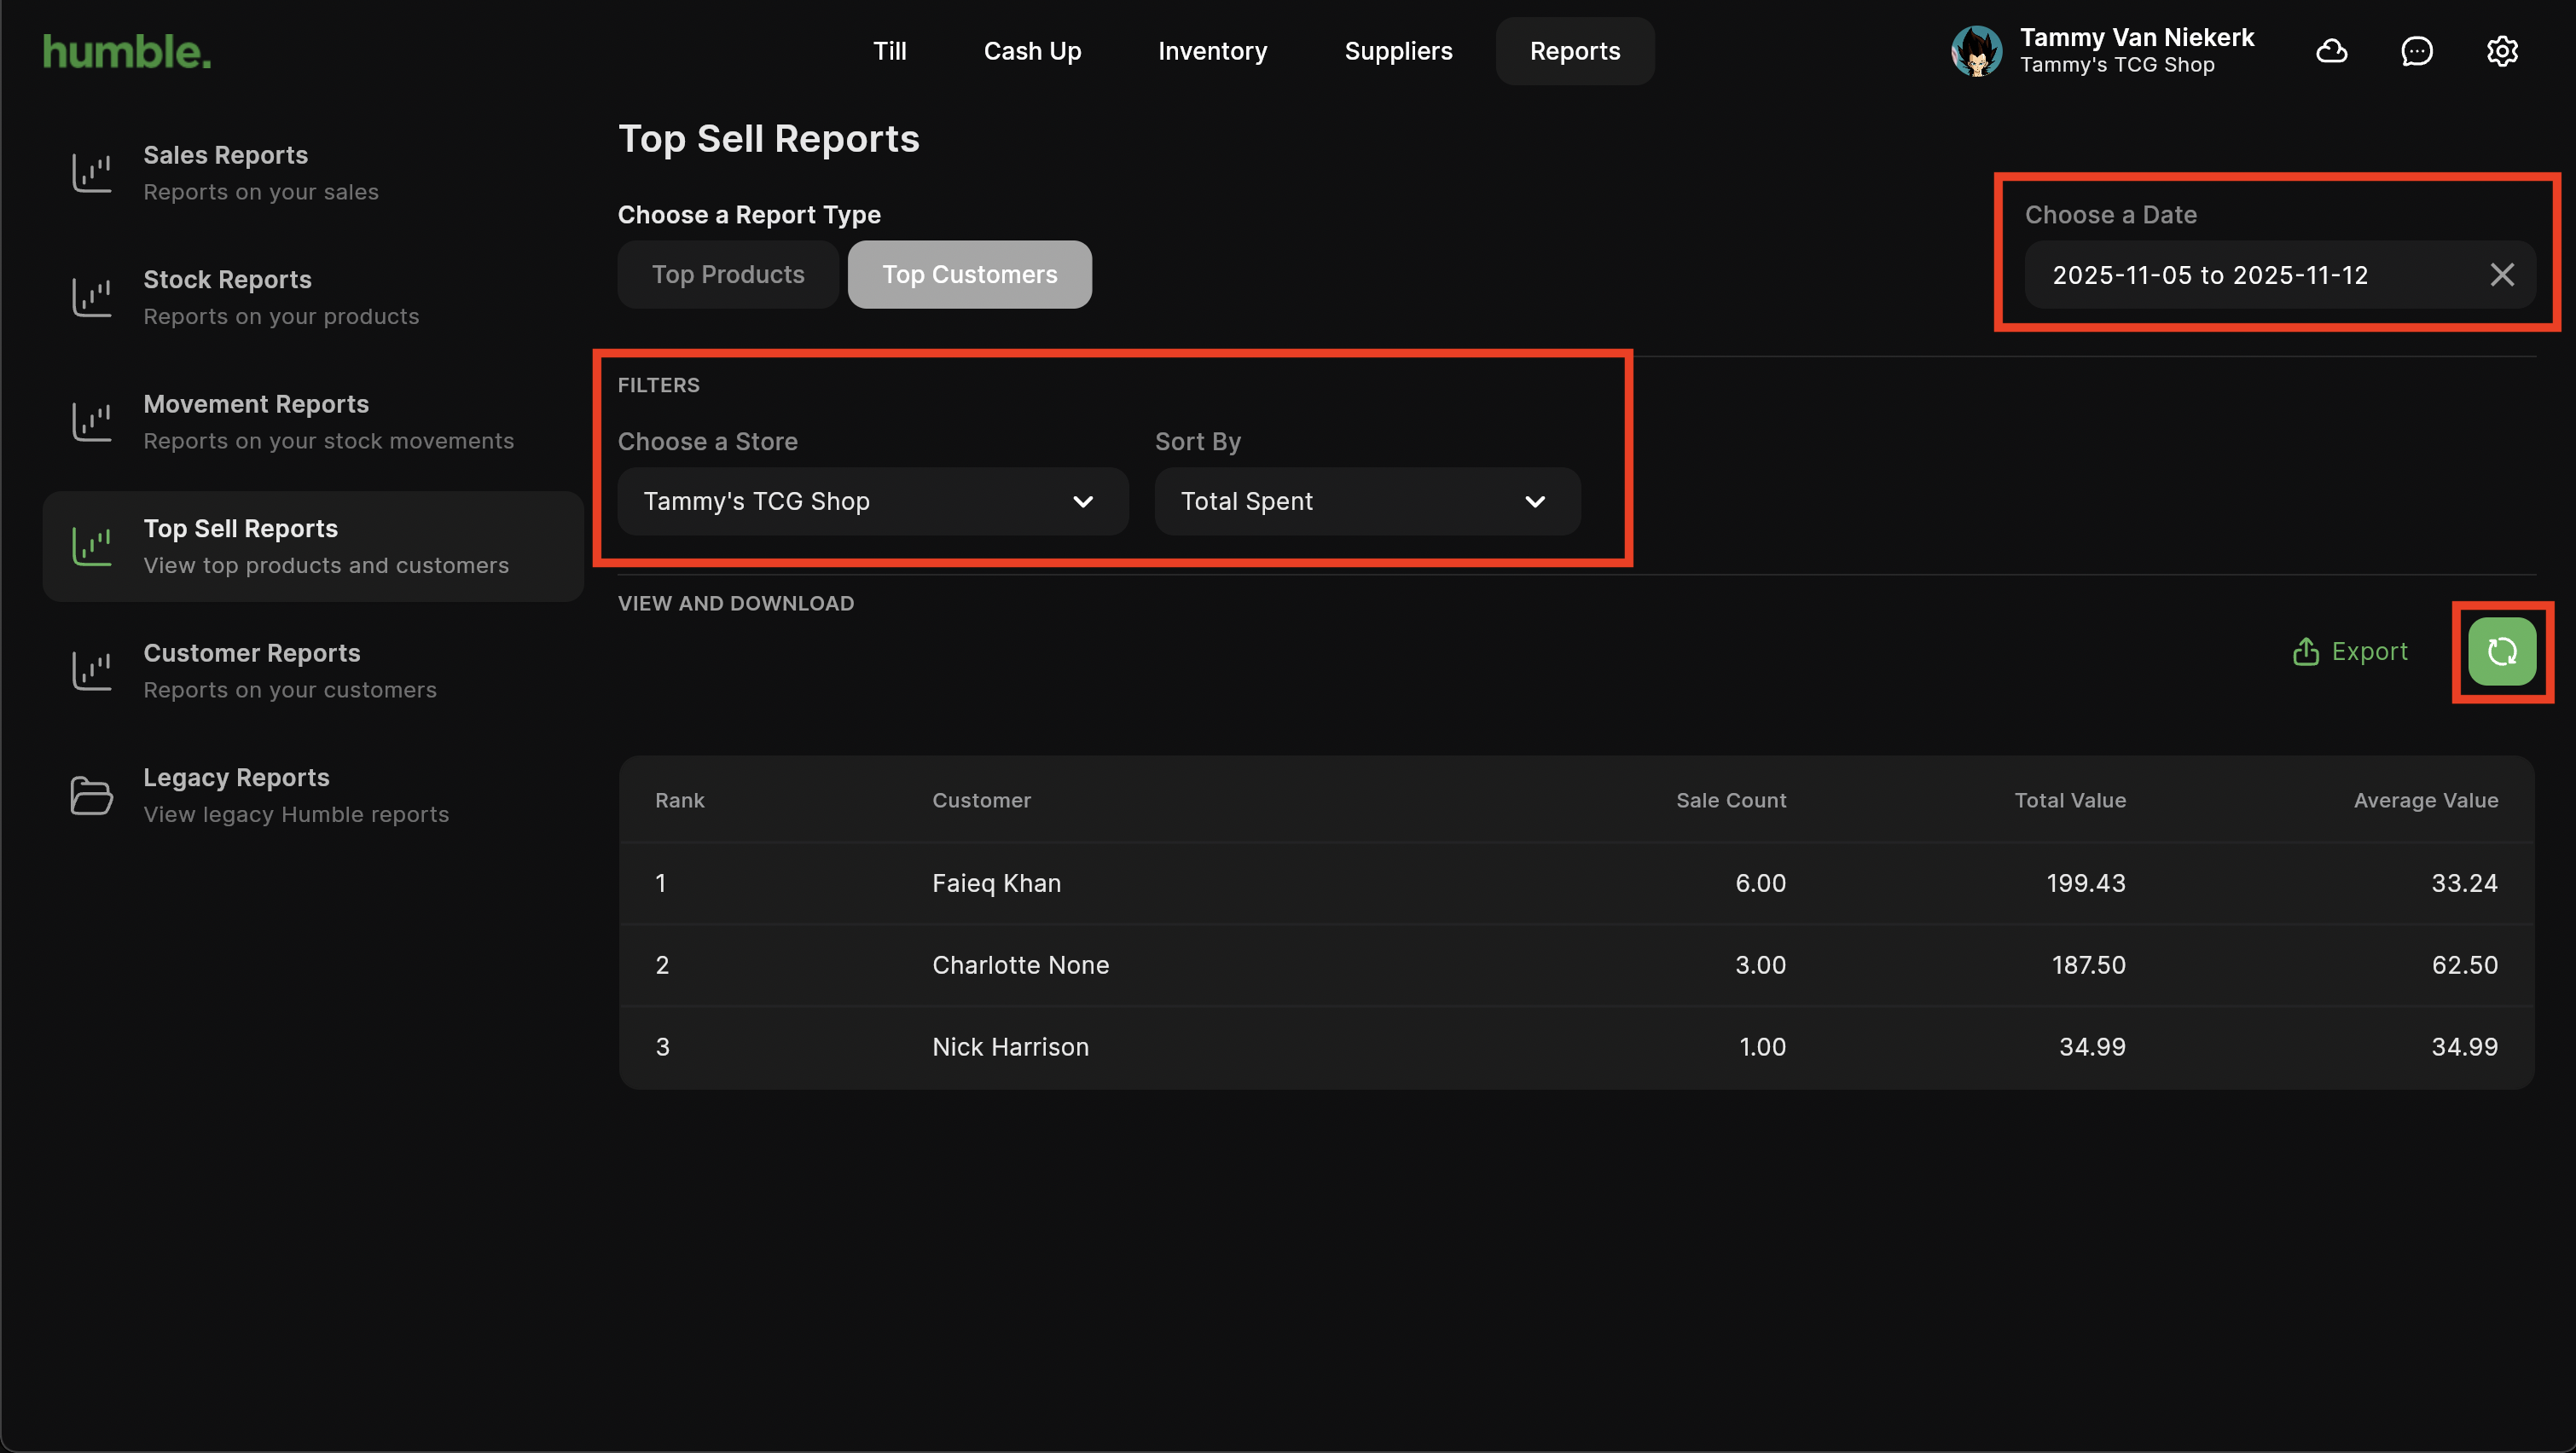Click the humble logo

pyautogui.click(x=127, y=52)
